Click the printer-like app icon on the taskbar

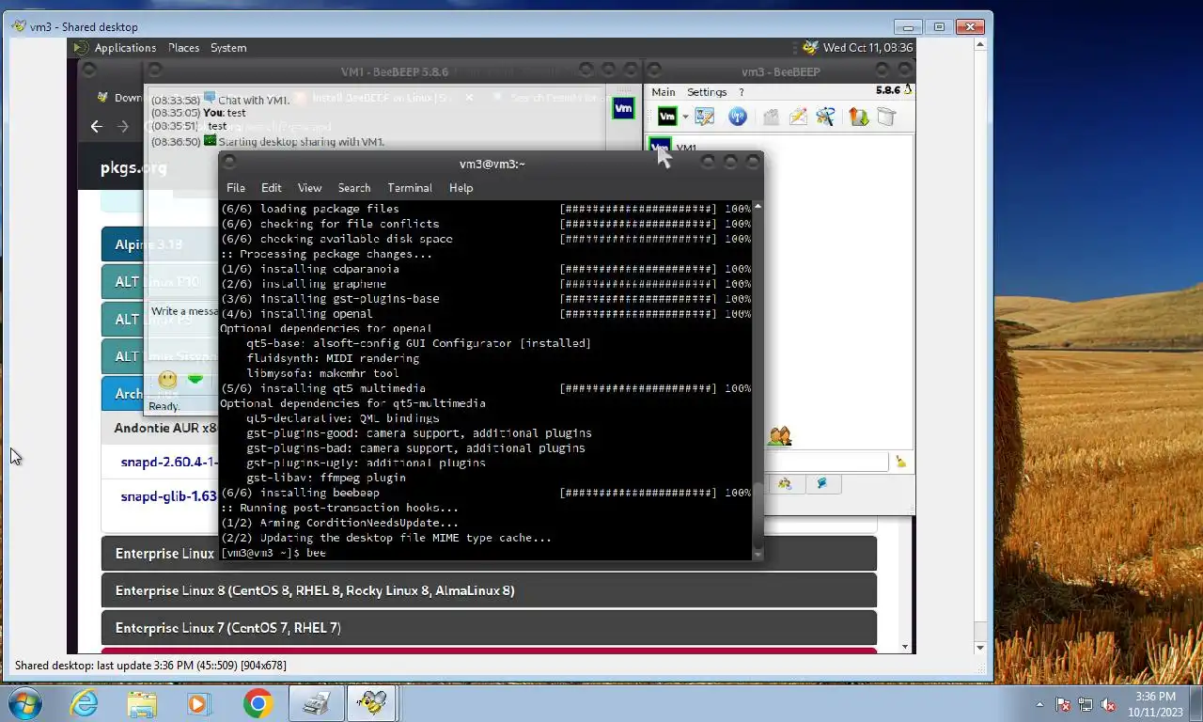[316, 703]
